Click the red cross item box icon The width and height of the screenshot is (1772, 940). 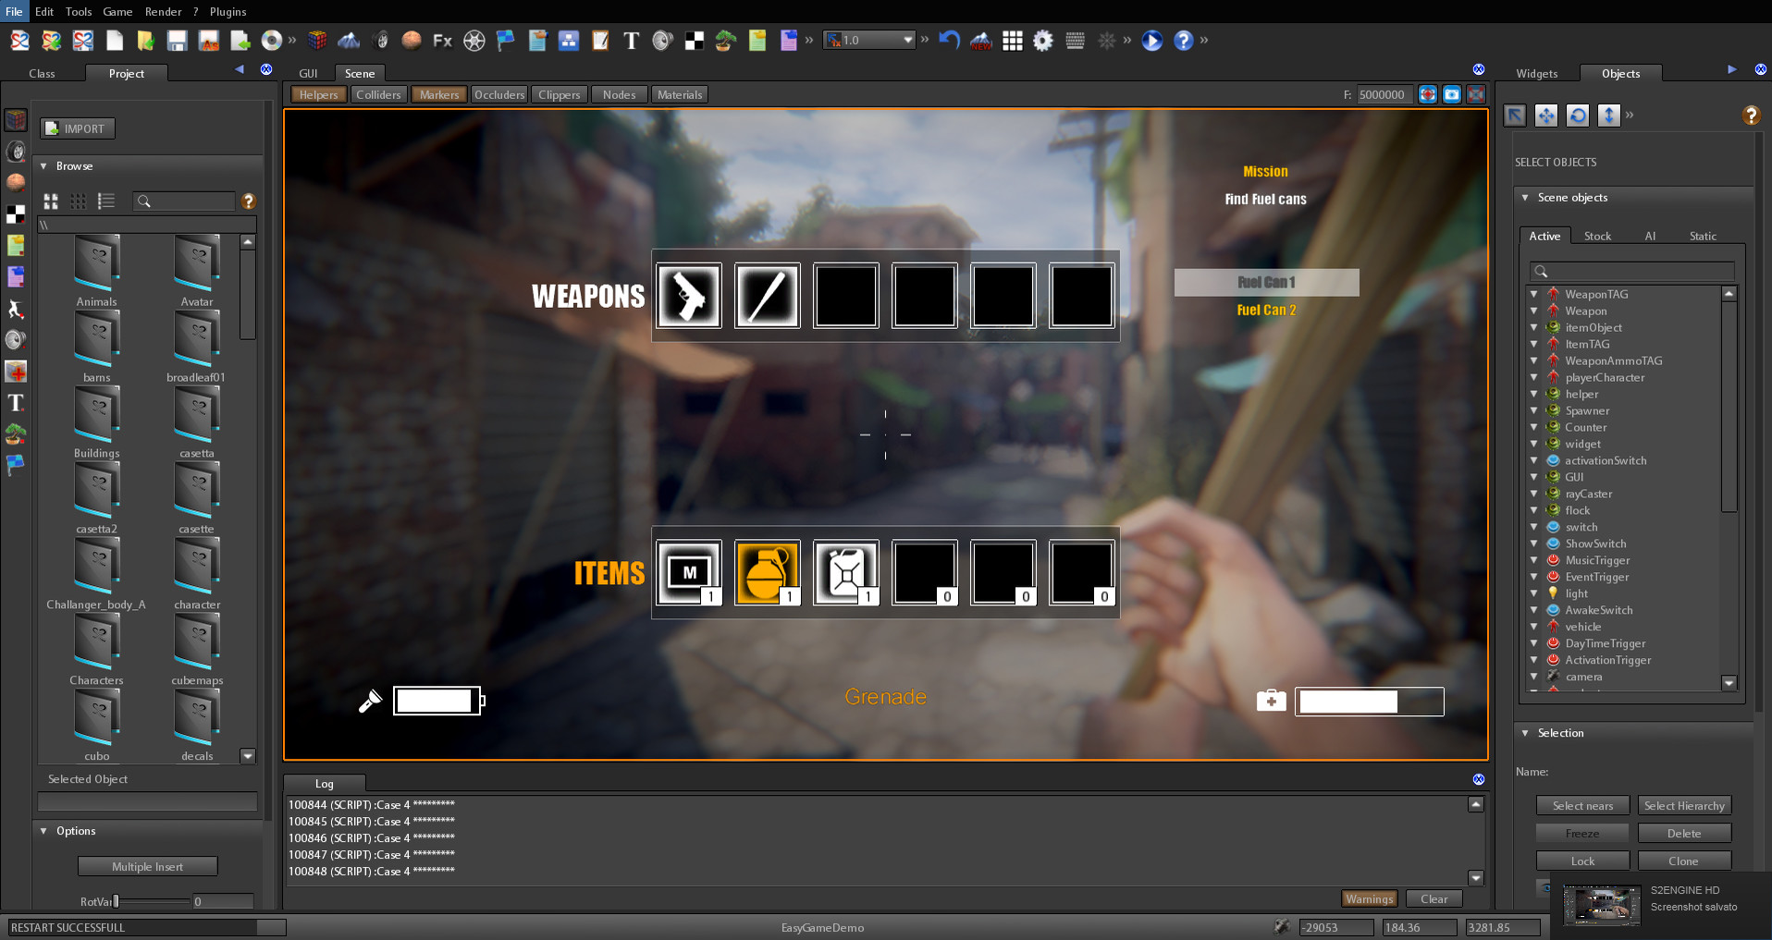(x=16, y=372)
